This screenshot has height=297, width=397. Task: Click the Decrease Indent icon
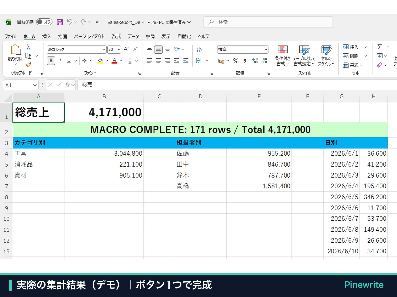tap(177, 61)
